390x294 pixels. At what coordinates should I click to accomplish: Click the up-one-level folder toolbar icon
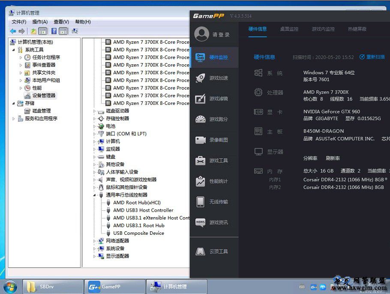coord(33,31)
